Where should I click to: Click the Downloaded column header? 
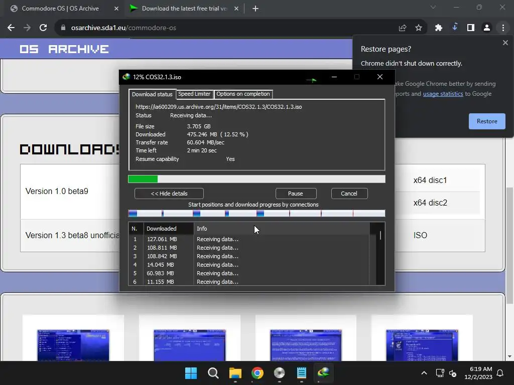pyautogui.click(x=169, y=229)
